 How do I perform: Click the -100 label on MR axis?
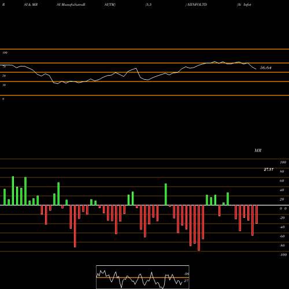click(x=283, y=255)
